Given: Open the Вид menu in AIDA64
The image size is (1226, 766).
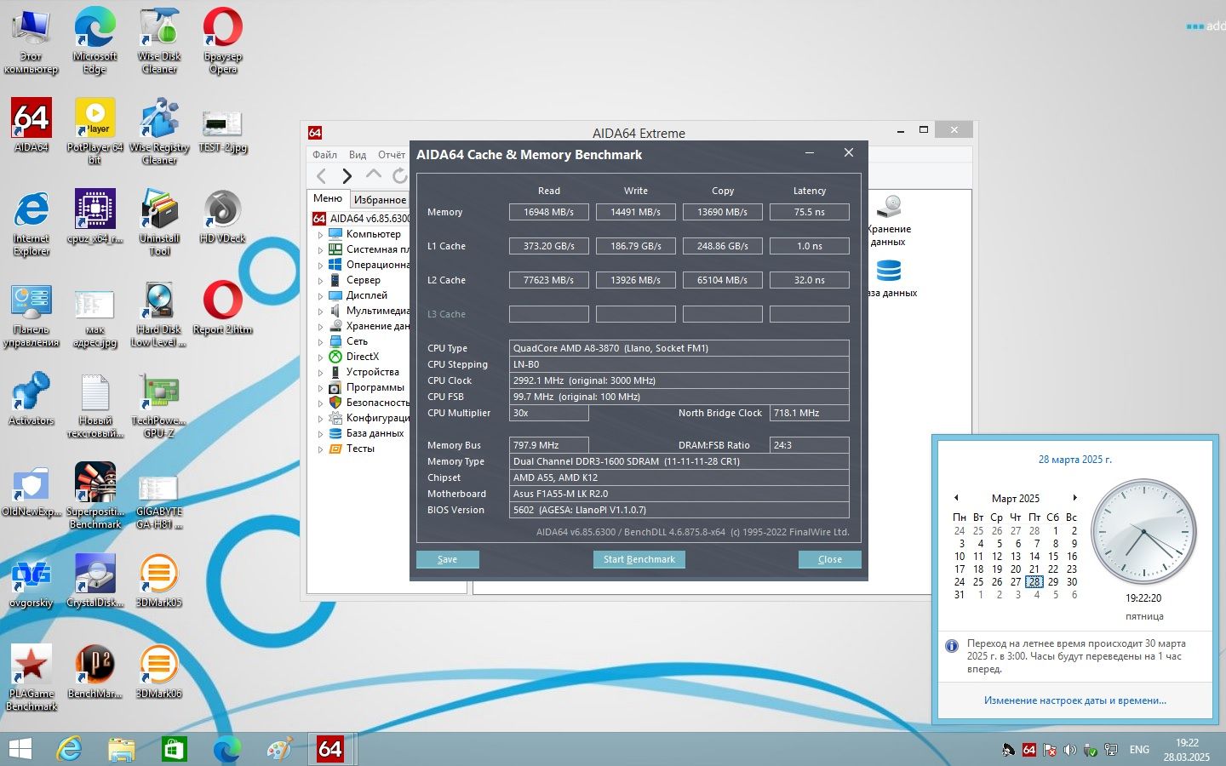Looking at the screenshot, I should click(x=358, y=155).
